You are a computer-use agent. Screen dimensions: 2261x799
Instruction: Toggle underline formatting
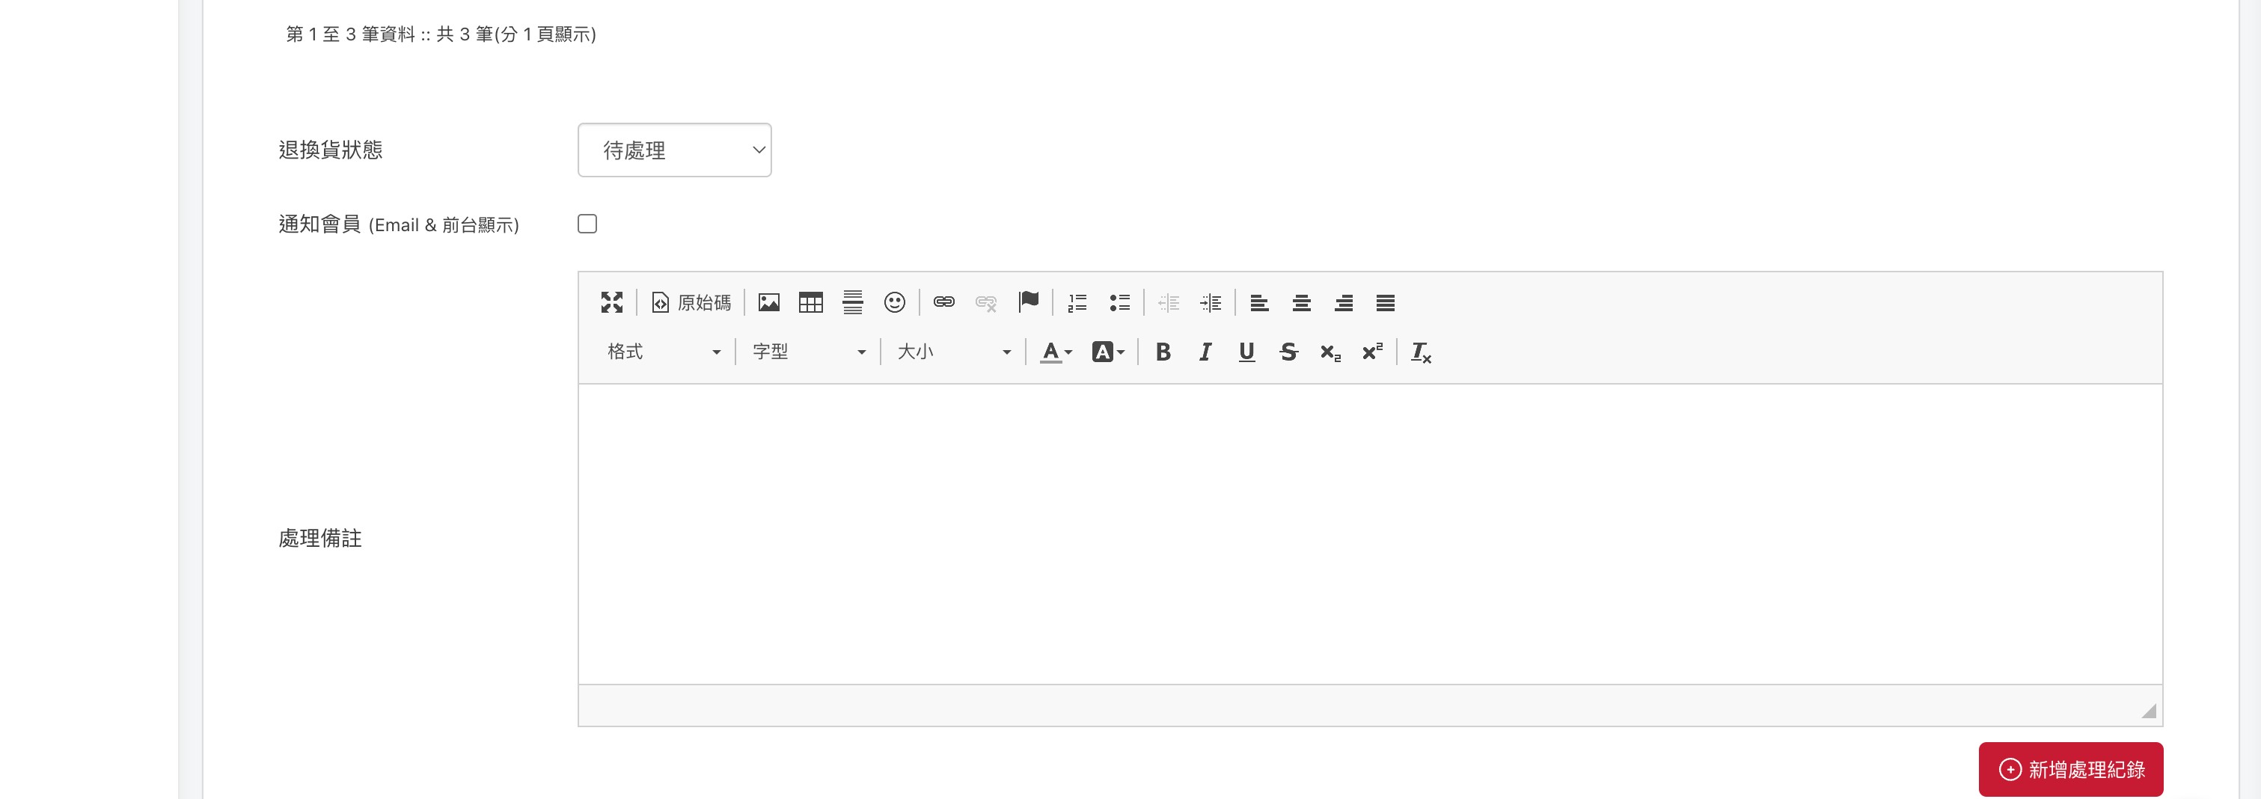pyautogui.click(x=1246, y=352)
